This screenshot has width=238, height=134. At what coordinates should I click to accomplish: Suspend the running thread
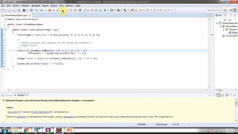click(46, 10)
